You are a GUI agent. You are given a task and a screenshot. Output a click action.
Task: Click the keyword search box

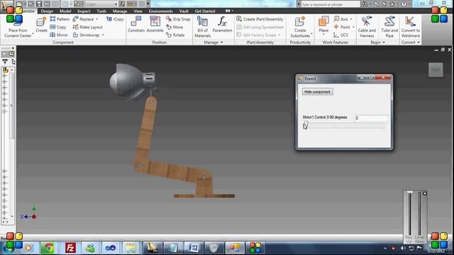pyautogui.click(x=331, y=4)
